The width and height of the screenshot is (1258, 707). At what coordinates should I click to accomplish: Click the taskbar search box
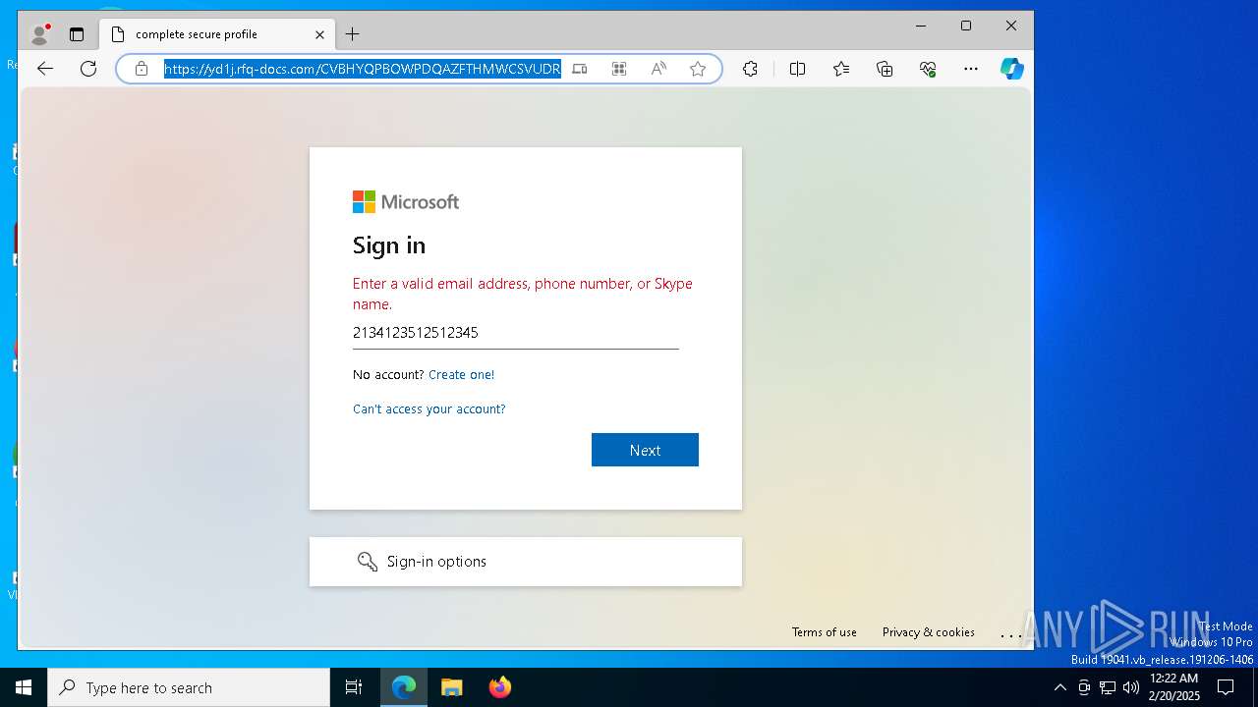coord(189,687)
